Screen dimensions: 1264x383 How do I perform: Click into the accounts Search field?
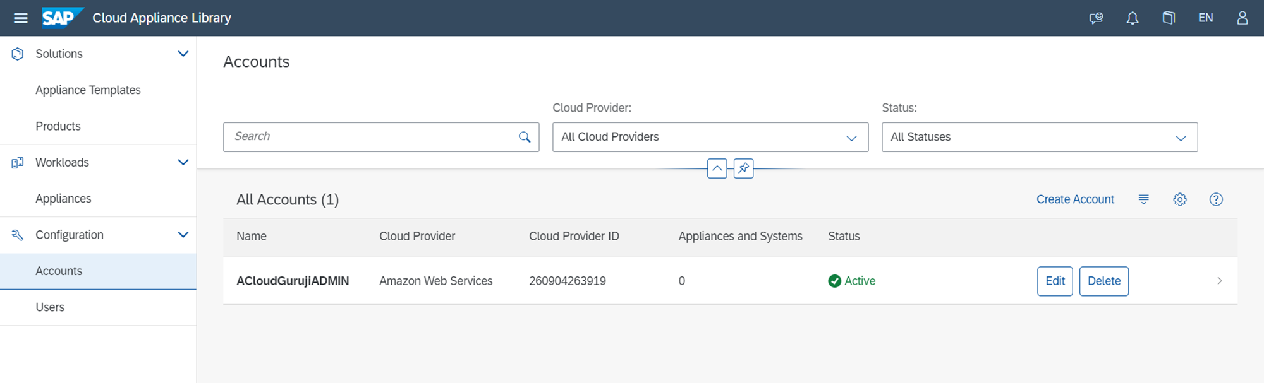point(370,137)
